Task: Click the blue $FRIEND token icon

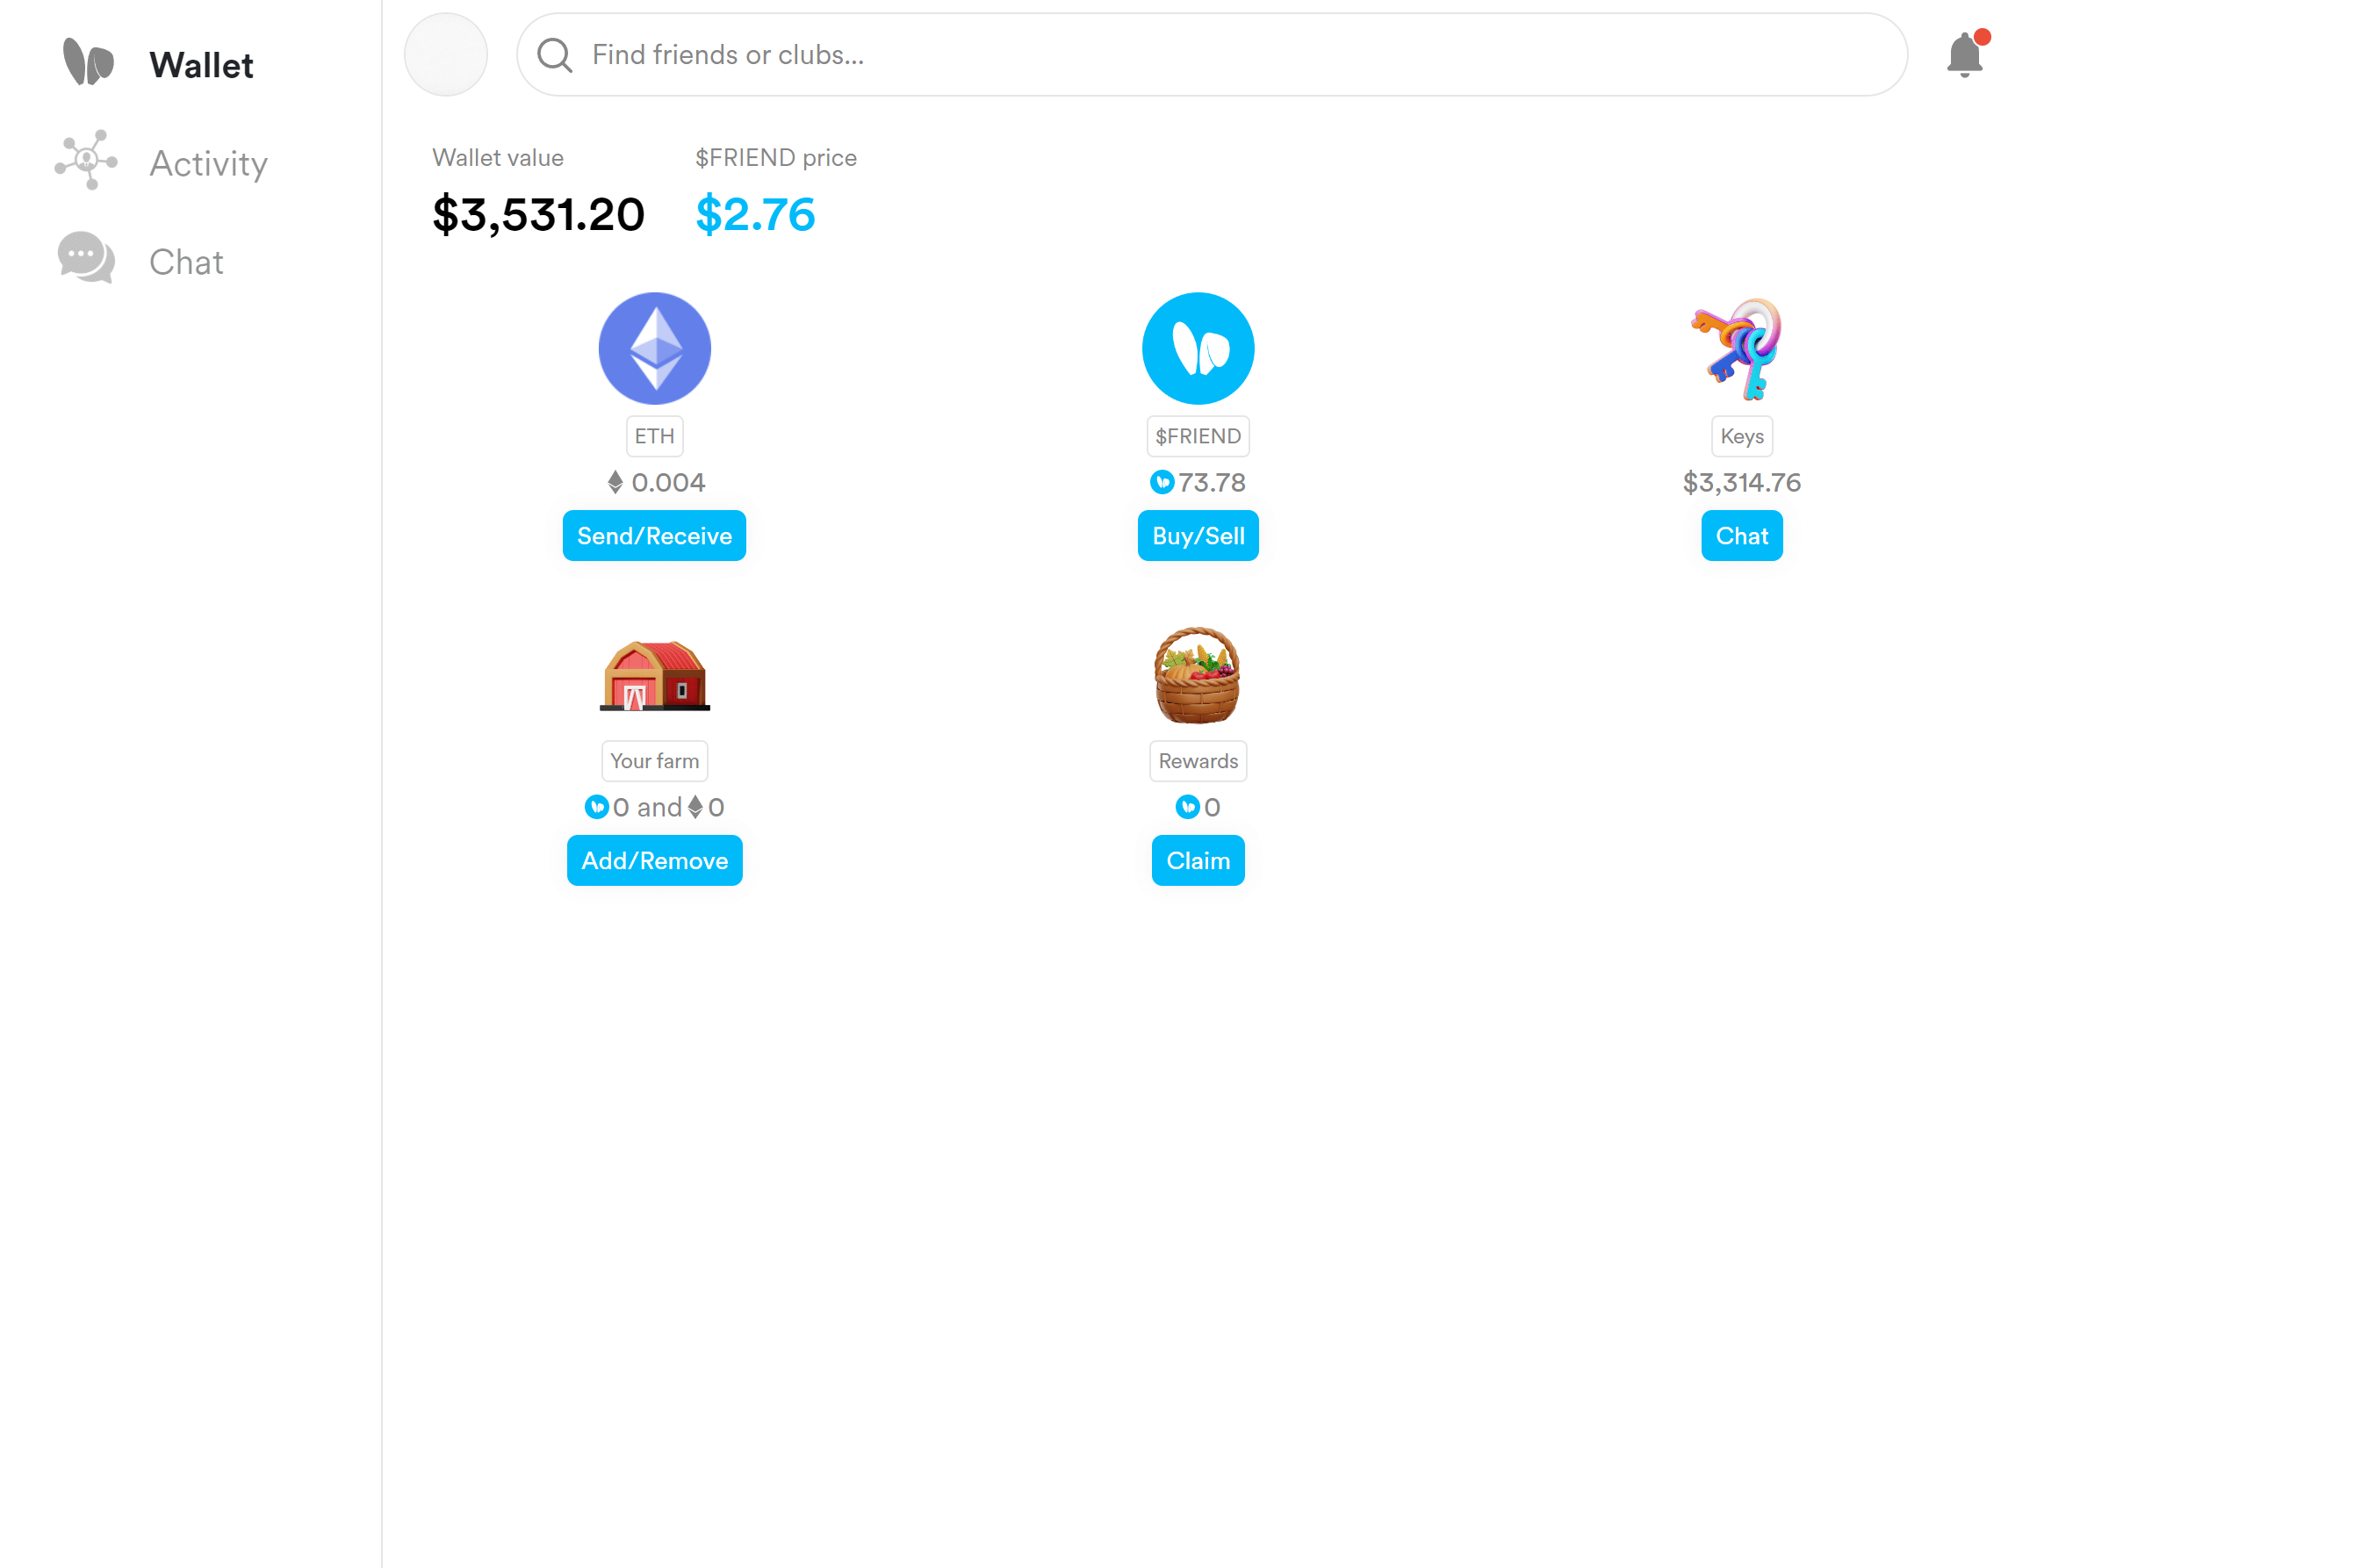Action: coord(1197,348)
